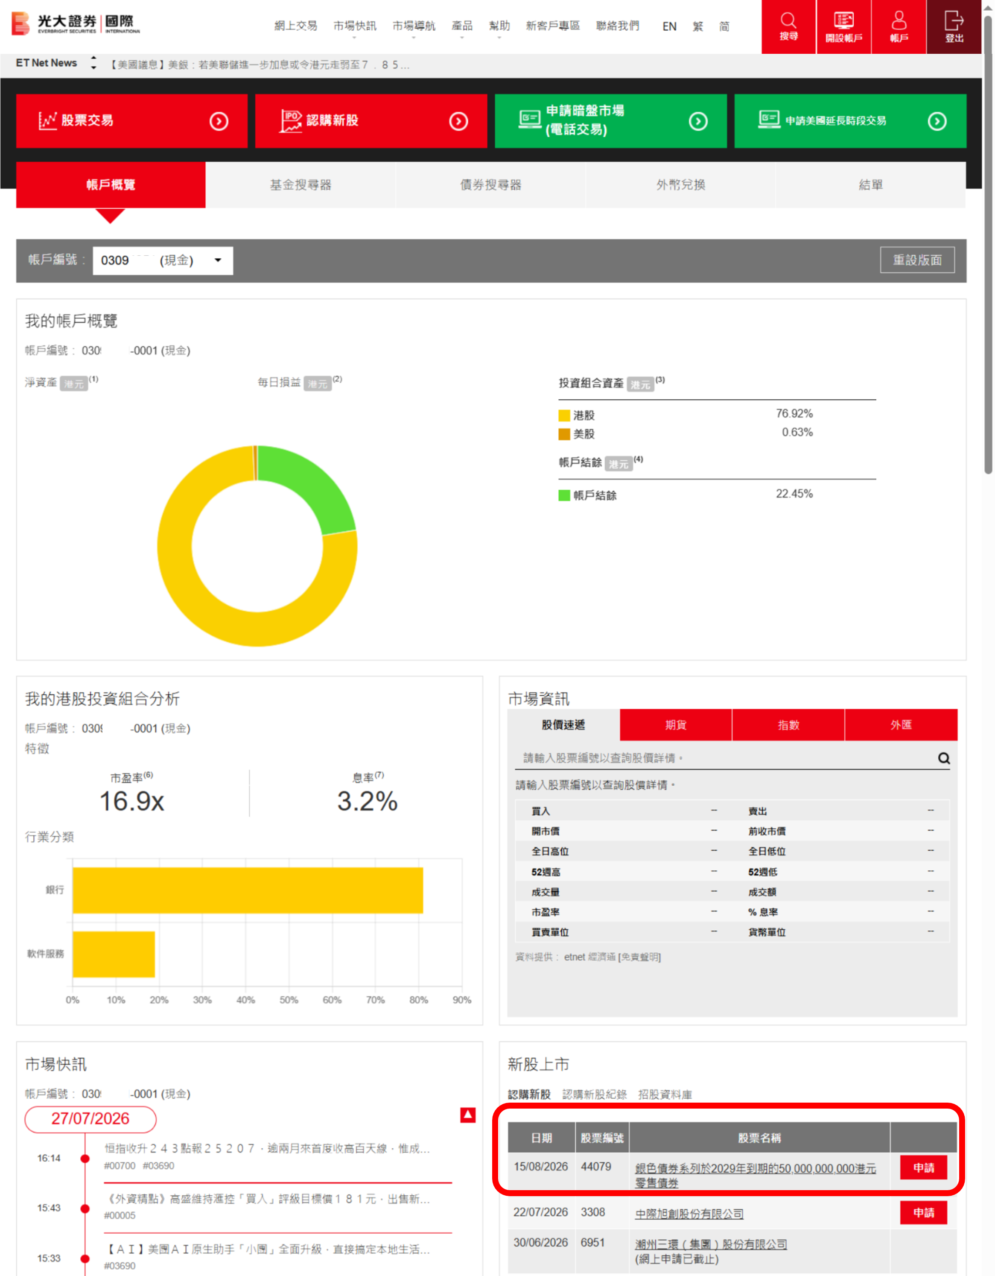Go to the 光大證券國際 home logo
995x1276 pixels.
76,23
